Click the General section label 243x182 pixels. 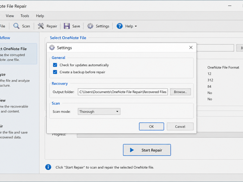58,58
